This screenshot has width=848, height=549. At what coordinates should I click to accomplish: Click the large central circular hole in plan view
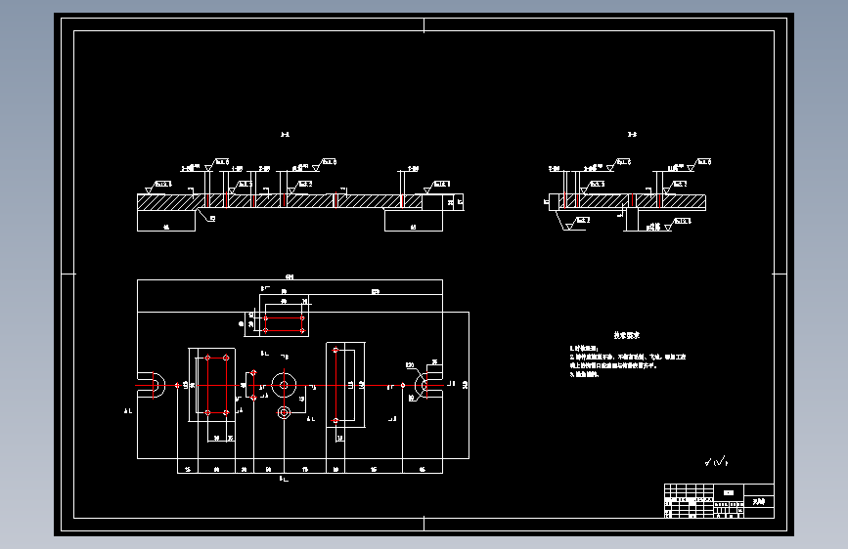(x=284, y=385)
